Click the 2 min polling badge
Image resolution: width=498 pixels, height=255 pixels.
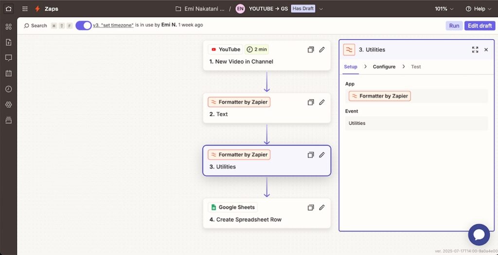pyautogui.click(x=257, y=50)
